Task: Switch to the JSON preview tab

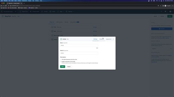Action: click(59, 22)
